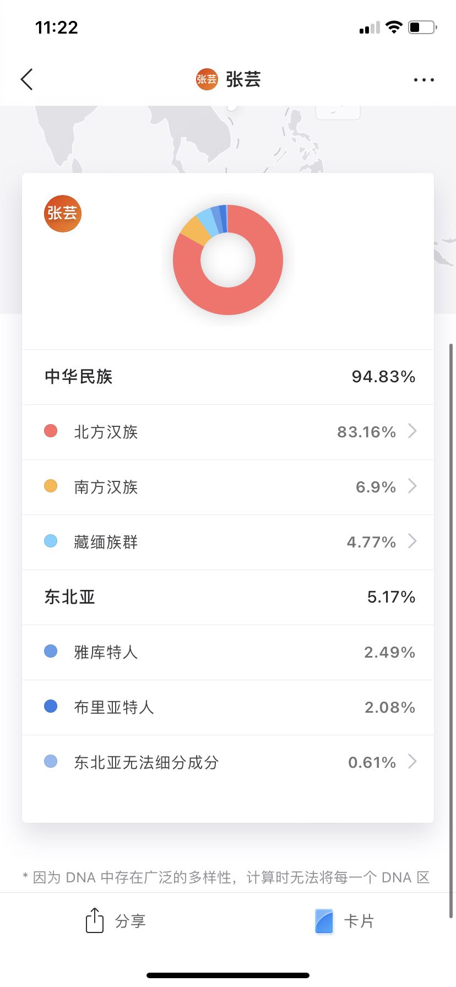Tap the Wi-Fi status icon
This screenshot has width=456, height=987.
(x=394, y=27)
